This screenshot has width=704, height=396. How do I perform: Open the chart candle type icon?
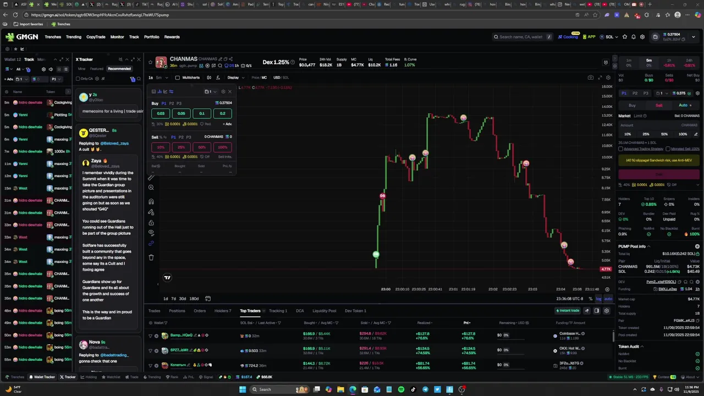click(x=209, y=78)
